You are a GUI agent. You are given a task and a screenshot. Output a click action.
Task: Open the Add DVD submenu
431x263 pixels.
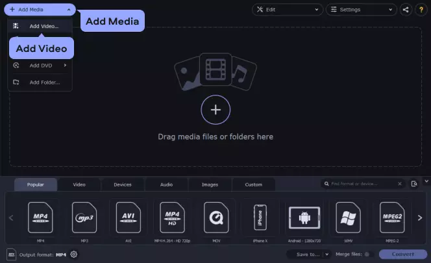tap(40, 66)
